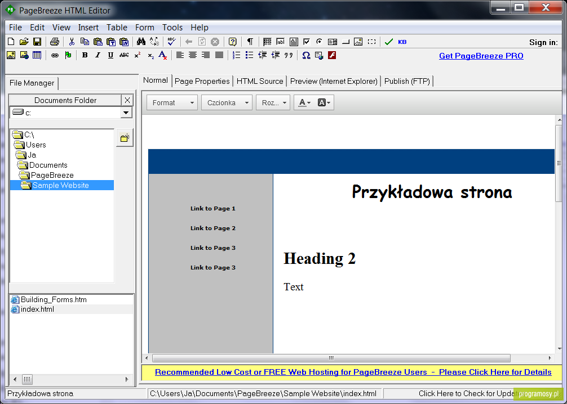The image size is (567, 404).
Task: Toggle italic formatting
Action: point(98,55)
